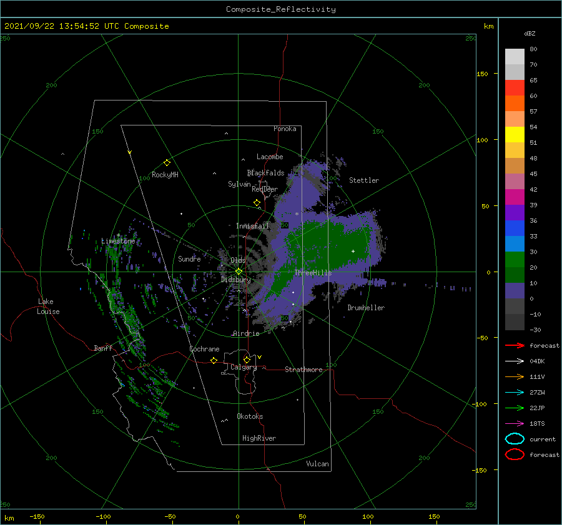Click the RockyMH label
Screen dimensions: 562x525
(165, 175)
